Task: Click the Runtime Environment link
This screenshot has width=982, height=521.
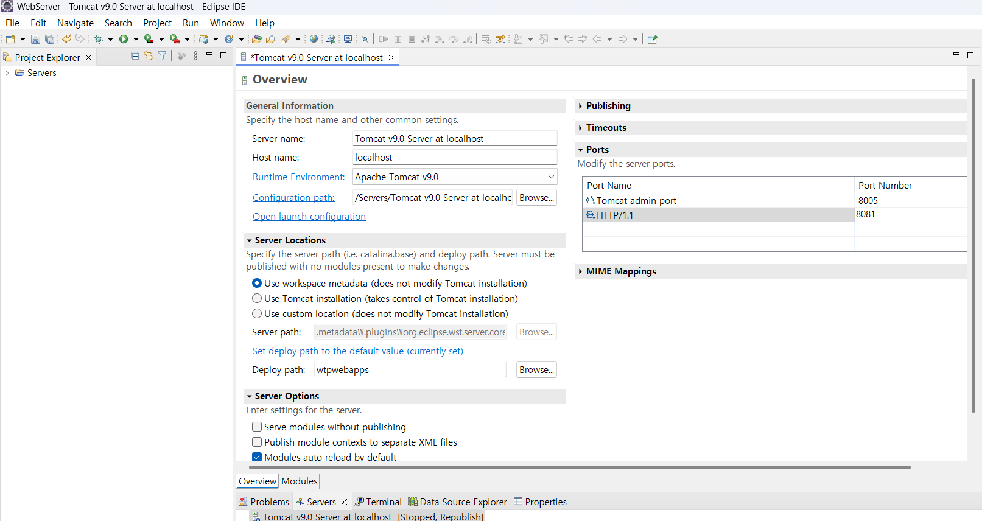Action: click(x=298, y=177)
